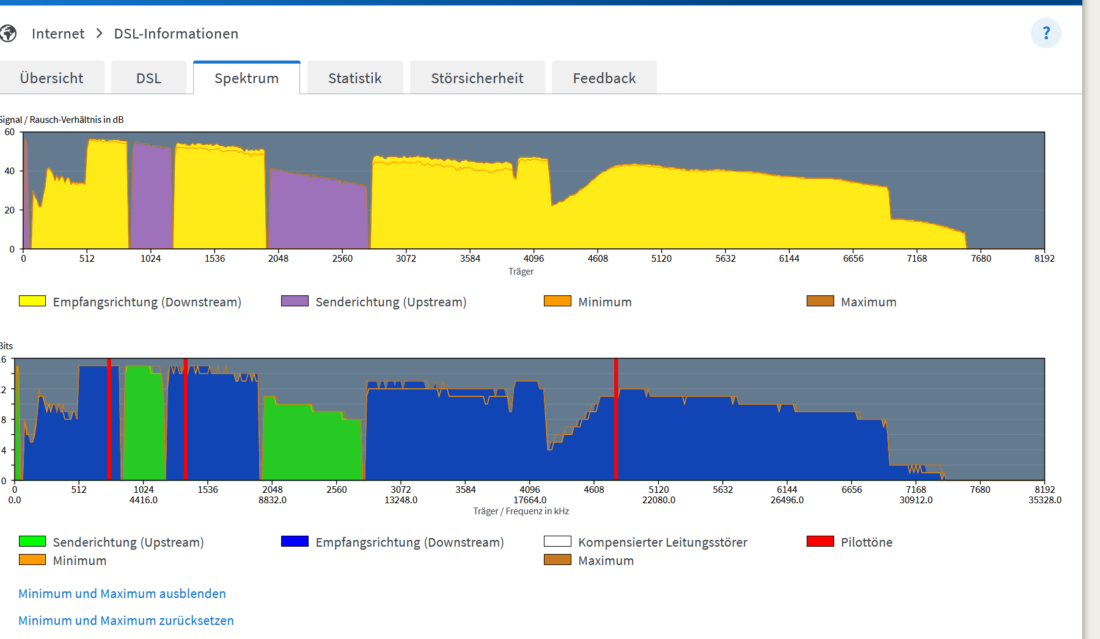This screenshot has width=1100, height=639.
Task: Go to the Störsicherheit tab
Action: coord(477,78)
